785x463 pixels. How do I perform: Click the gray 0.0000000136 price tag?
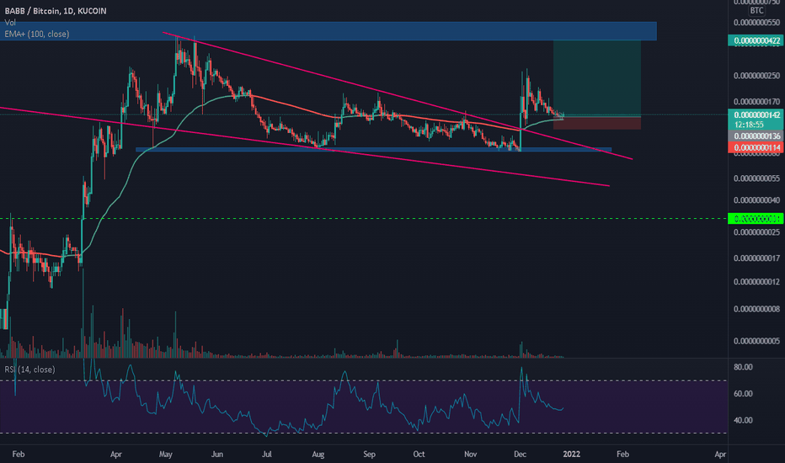[756, 136]
